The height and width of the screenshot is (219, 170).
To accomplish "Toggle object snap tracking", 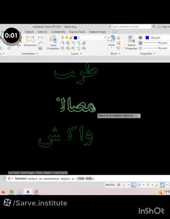I will coord(157,185).
